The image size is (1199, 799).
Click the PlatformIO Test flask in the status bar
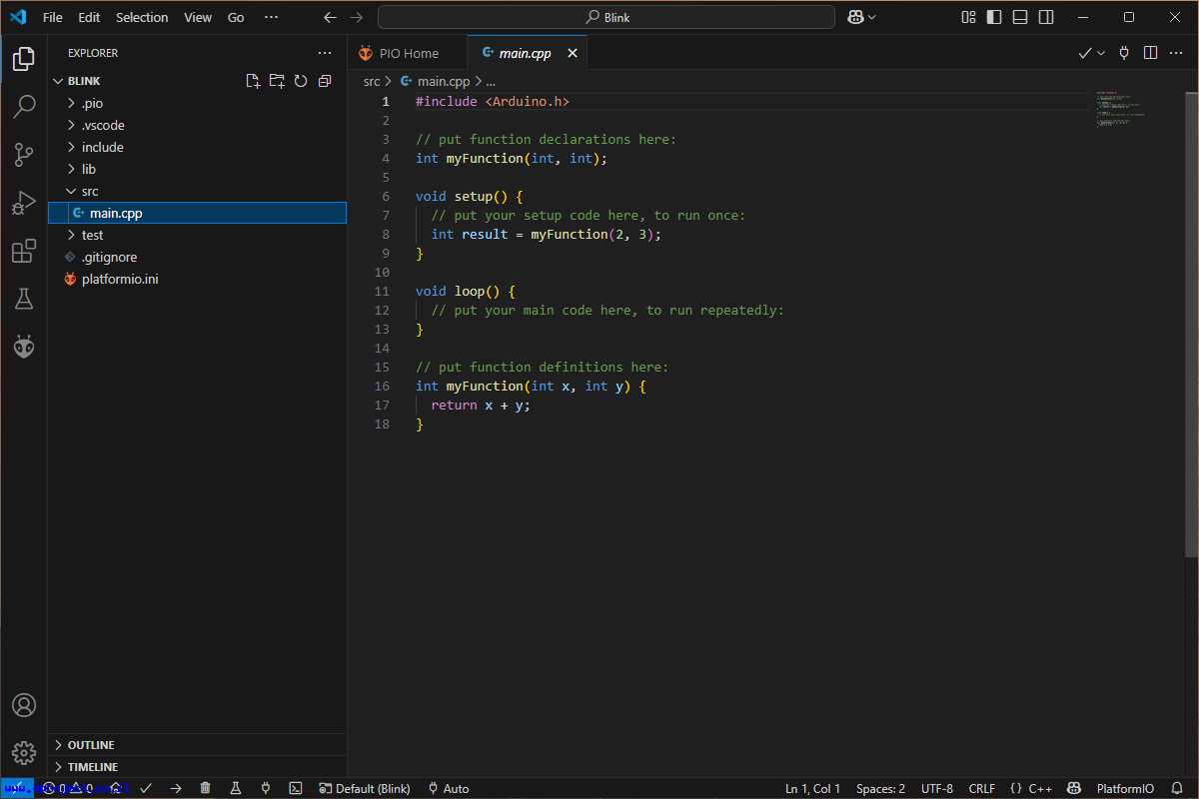click(236, 789)
